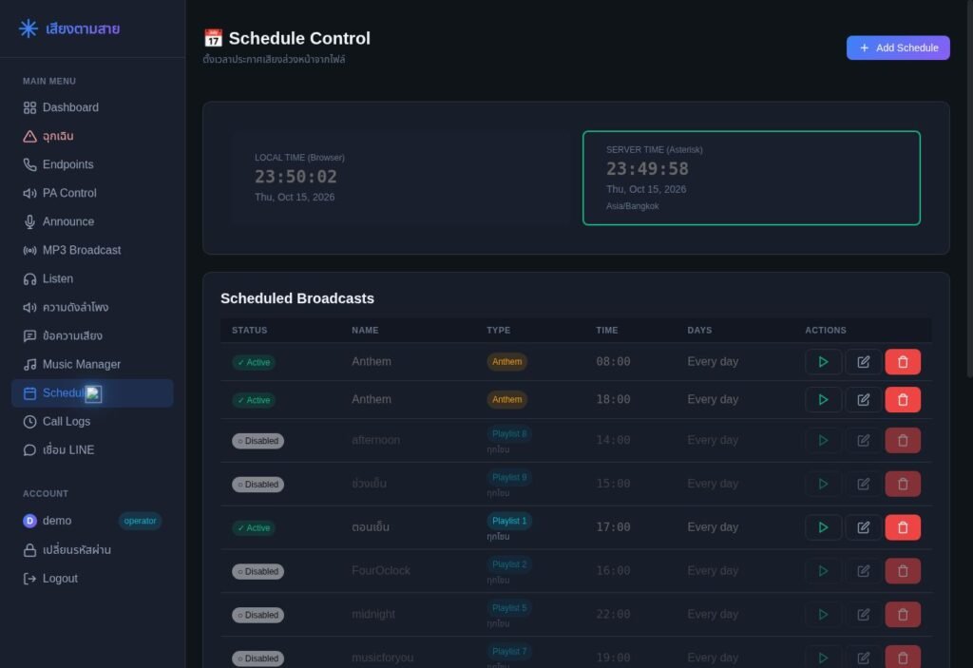Toggle the Disabled badge on the midnight row

[x=258, y=615]
